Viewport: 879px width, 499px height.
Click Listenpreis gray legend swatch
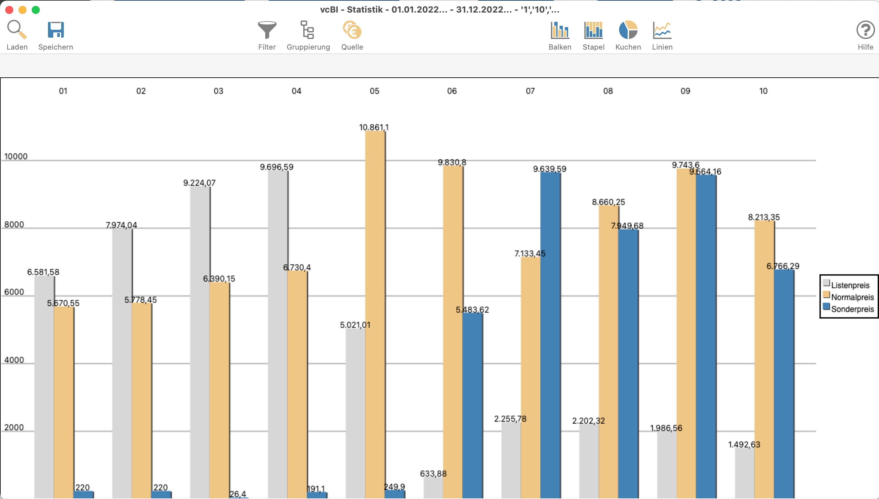point(826,283)
